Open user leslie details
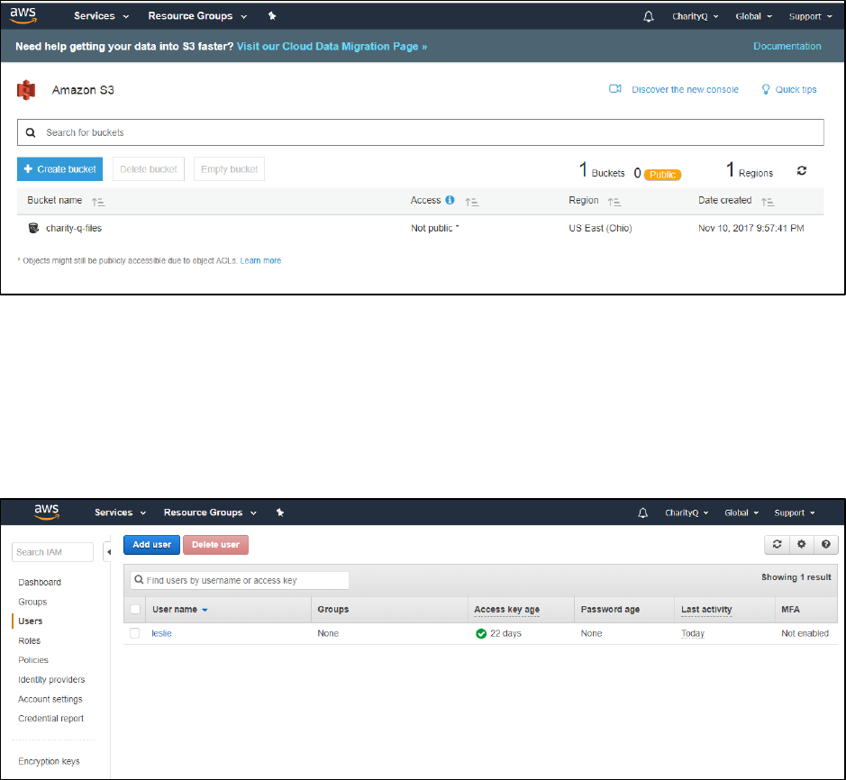Screen dimensions: 846x780 (x=161, y=633)
